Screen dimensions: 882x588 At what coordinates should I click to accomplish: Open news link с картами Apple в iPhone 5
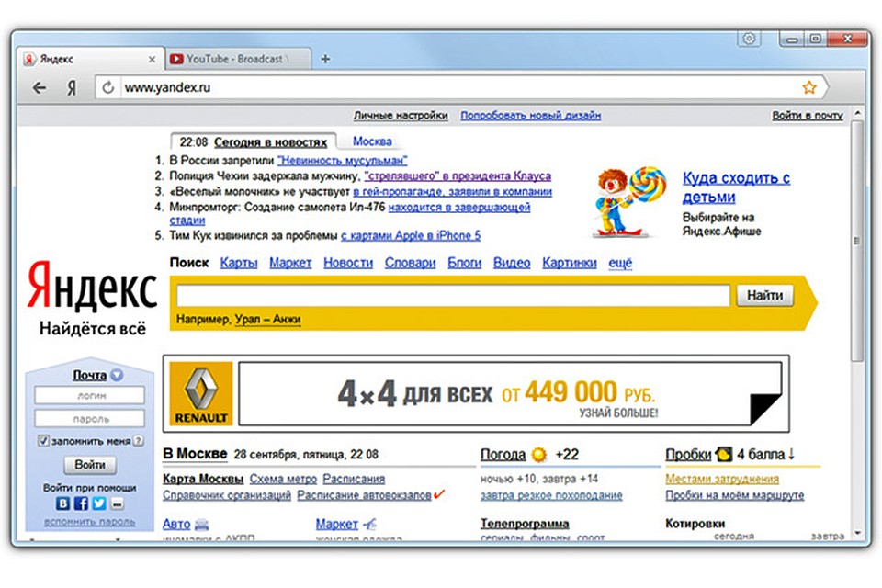point(411,235)
